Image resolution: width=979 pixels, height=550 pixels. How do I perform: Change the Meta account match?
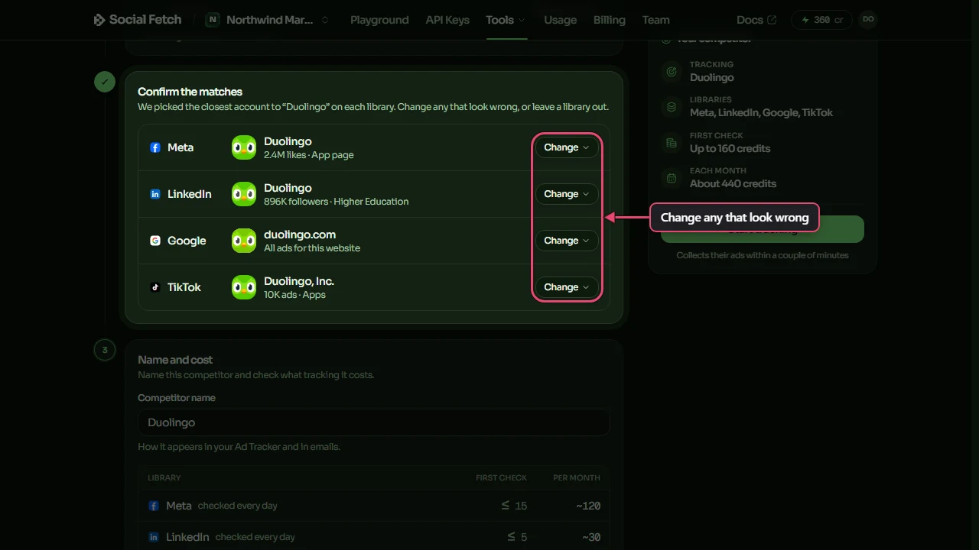(566, 147)
